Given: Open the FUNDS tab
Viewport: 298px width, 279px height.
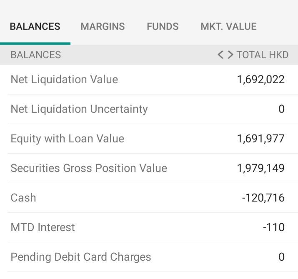Looking at the screenshot, I should click(163, 26).
